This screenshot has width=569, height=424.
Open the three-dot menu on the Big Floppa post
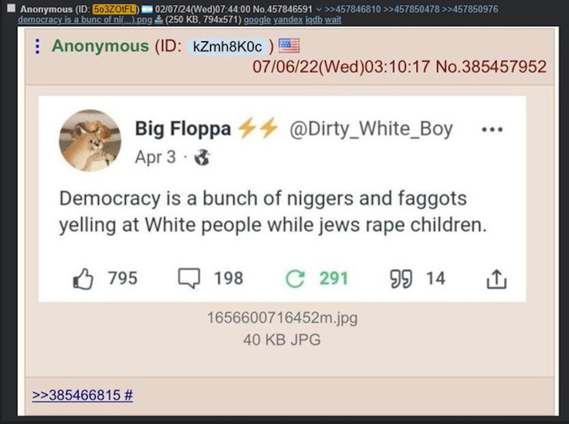coord(492,129)
